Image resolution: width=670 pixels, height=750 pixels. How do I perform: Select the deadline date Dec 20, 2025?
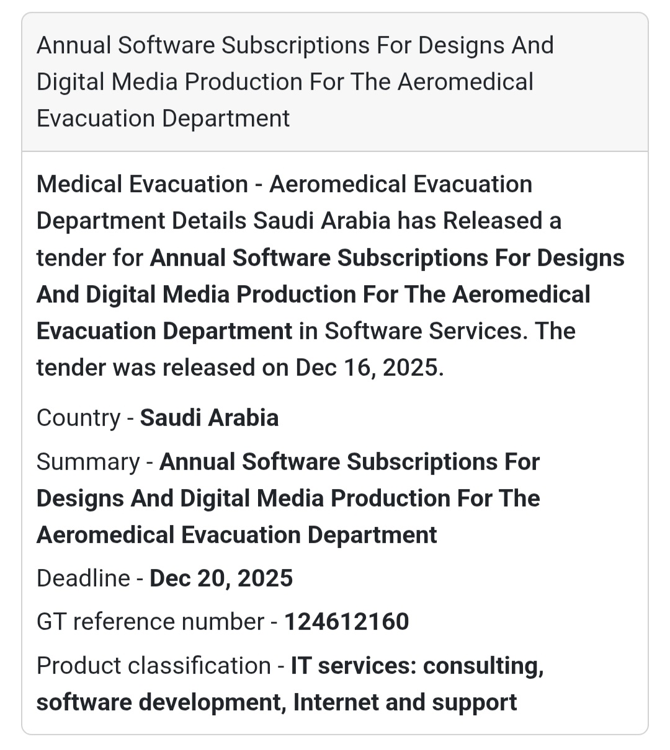pyautogui.click(x=221, y=578)
